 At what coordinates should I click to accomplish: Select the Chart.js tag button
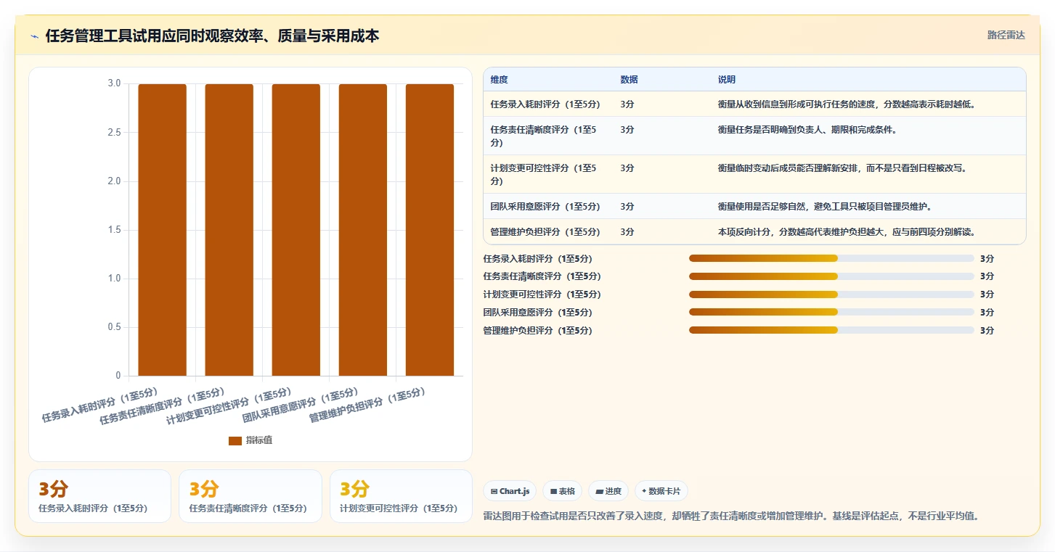[x=510, y=491]
